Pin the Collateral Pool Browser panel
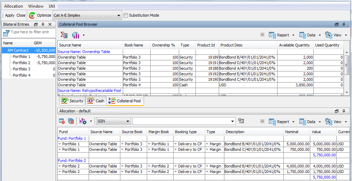This screenshot has width=352, height=181. (x=344, y=24)
